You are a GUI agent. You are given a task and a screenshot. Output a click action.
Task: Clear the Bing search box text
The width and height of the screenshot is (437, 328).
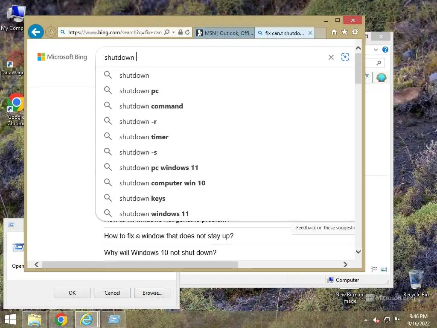pyautogui.click(x=331, y=57)
